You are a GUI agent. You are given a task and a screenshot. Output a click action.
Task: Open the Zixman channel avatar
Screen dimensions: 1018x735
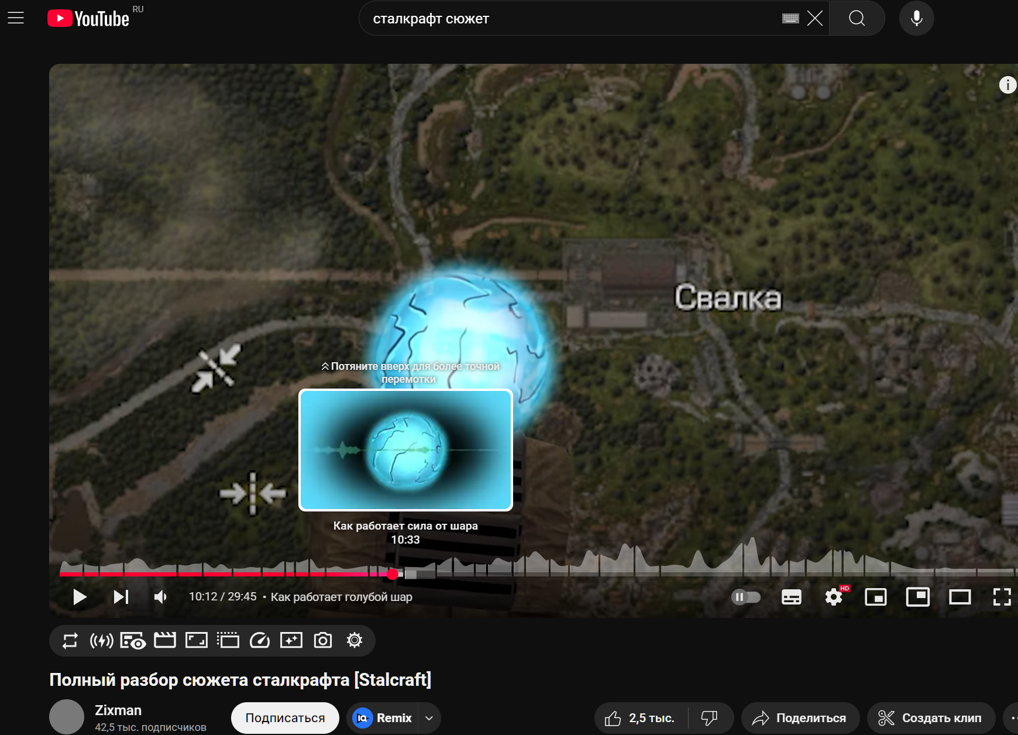coord(67,717)
